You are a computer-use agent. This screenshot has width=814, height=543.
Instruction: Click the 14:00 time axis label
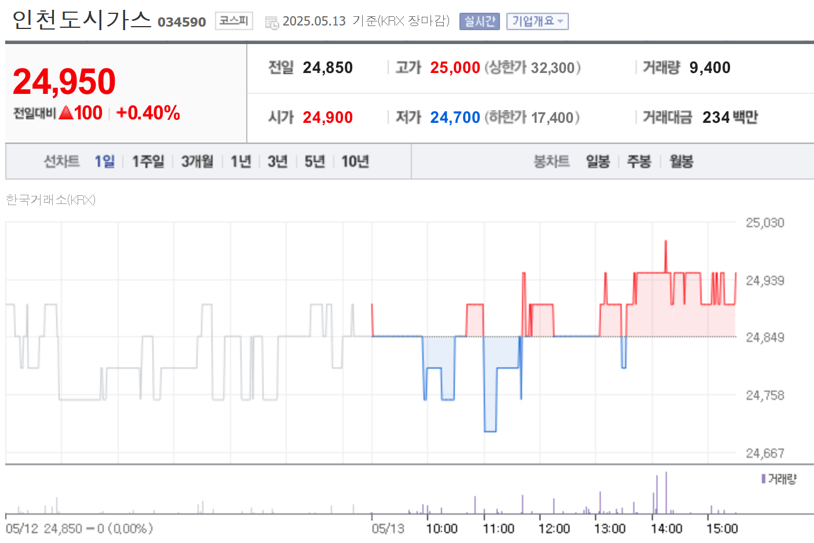667,529
